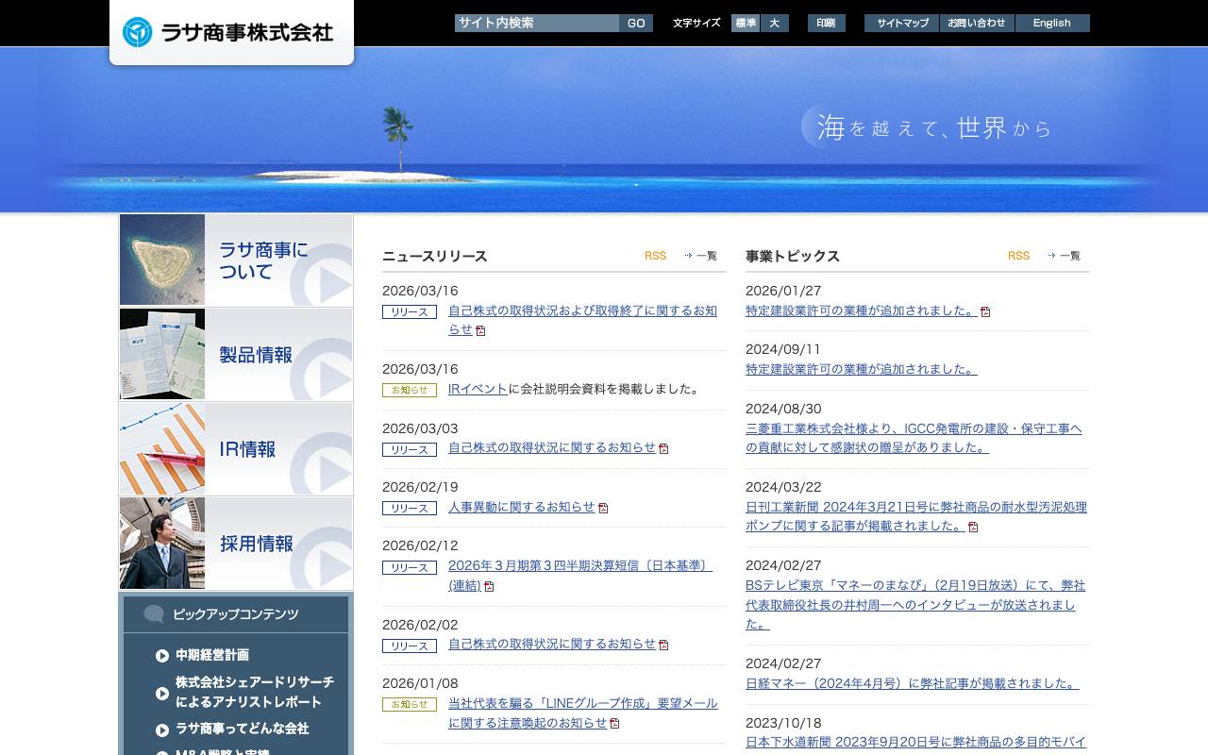Open the サイトマップ menu item
This screenshot has width=1208, height=755.
click(x=900, y=23)
